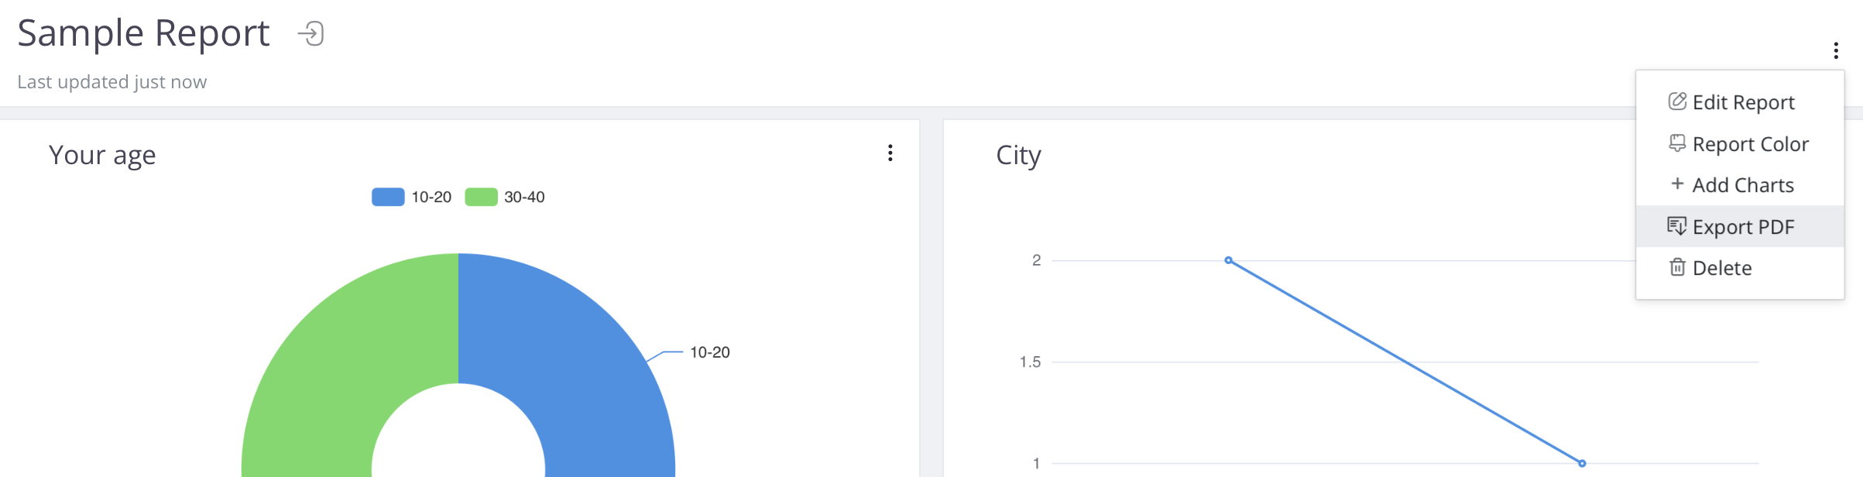Click the share icon beside Sample Report

[x=310, y=34]
